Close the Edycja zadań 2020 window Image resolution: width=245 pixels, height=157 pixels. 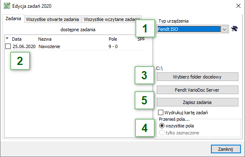238,6
